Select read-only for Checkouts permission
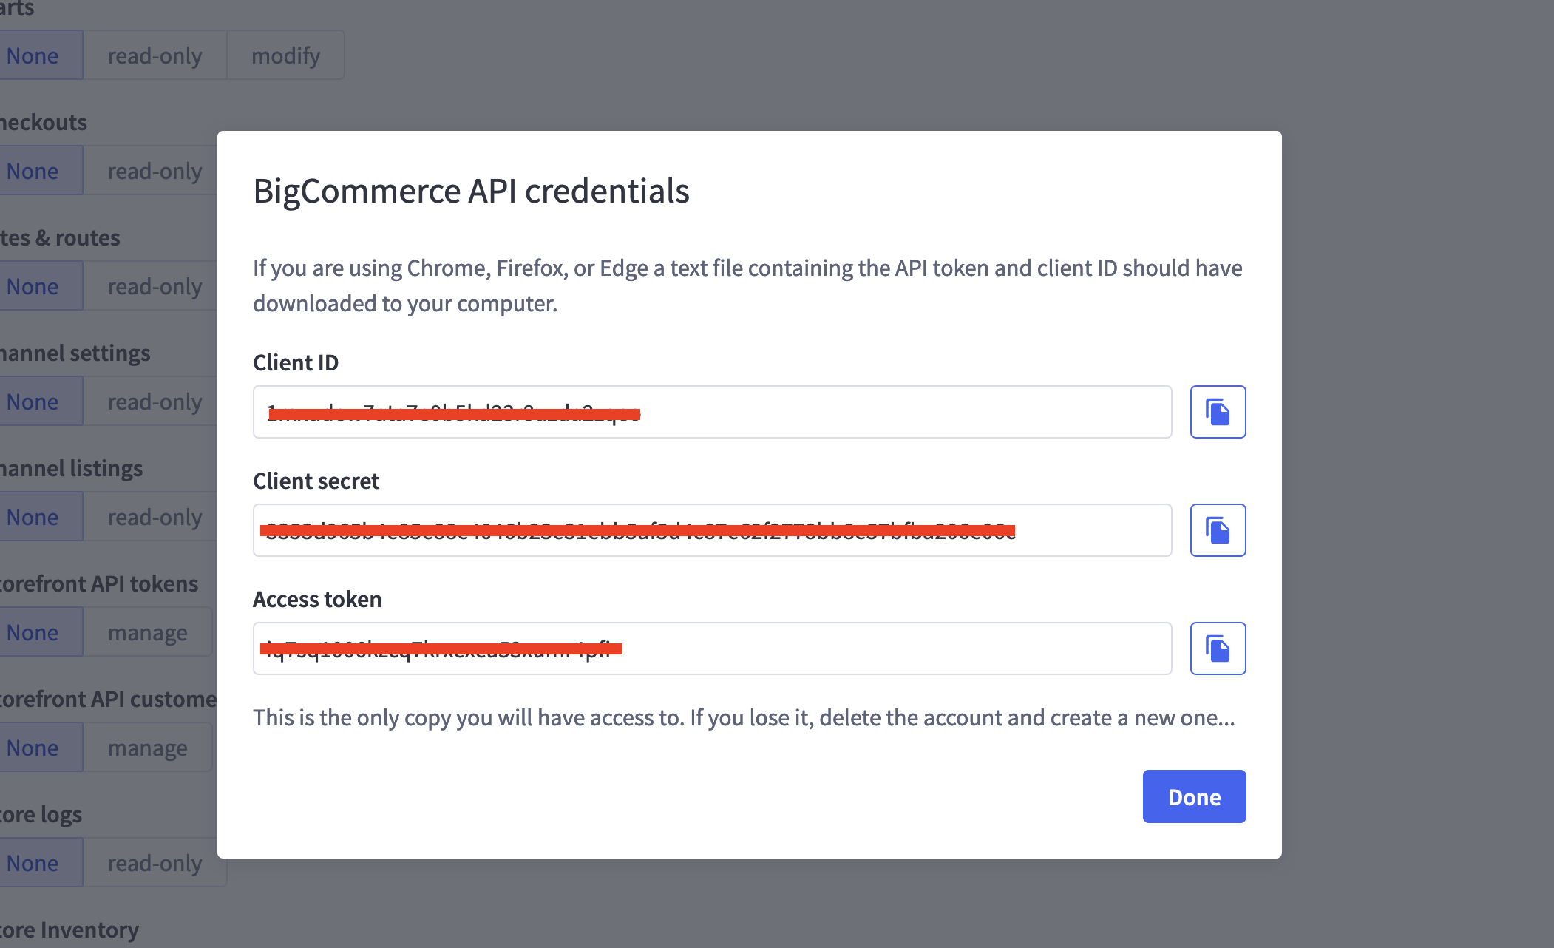Image resolution: width=1554 pixels, height=948 pixels. [x=155, y=171]
